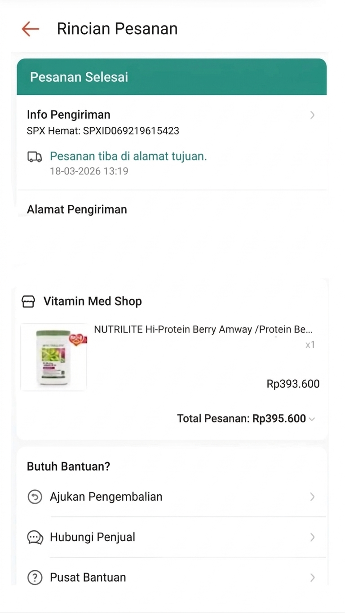Click the delivery truck icon
Viewport: 345px width, 613px height.
[35, 157]
